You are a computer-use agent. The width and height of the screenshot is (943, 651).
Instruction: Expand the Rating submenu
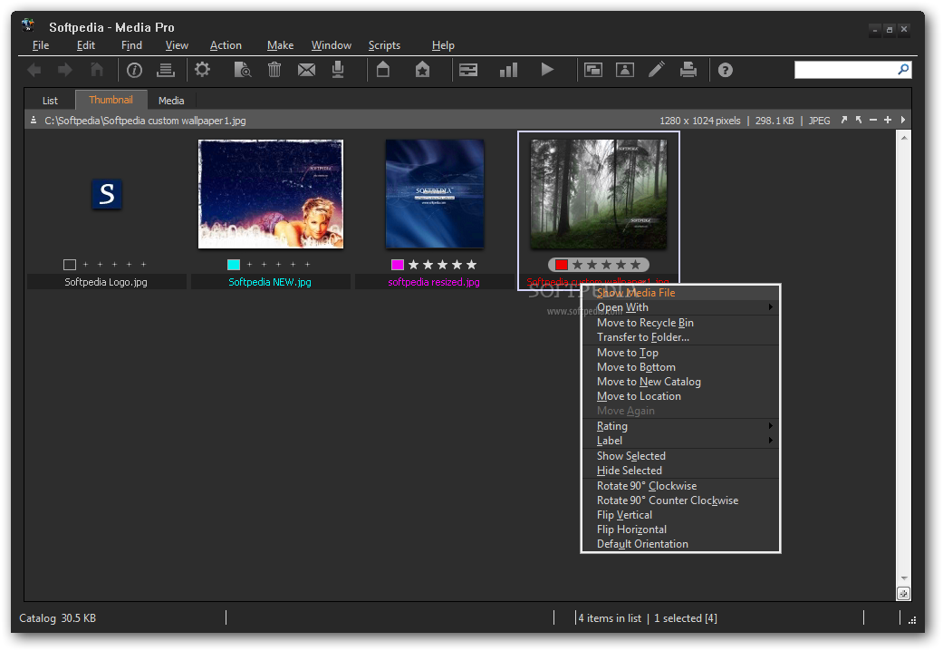click(x=680, y=426)
